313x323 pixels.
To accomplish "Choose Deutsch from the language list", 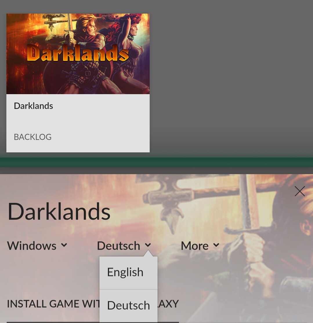I will 128,306.
